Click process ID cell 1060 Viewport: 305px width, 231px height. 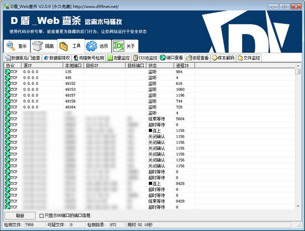coord(180,89)
